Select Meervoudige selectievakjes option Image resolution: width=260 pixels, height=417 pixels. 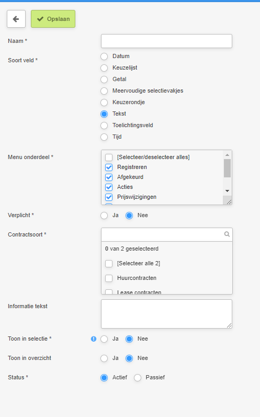tap(104, 91)
